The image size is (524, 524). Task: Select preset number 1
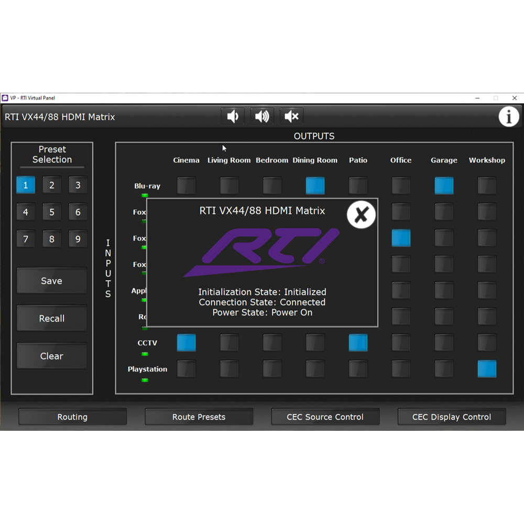[26, 185]
